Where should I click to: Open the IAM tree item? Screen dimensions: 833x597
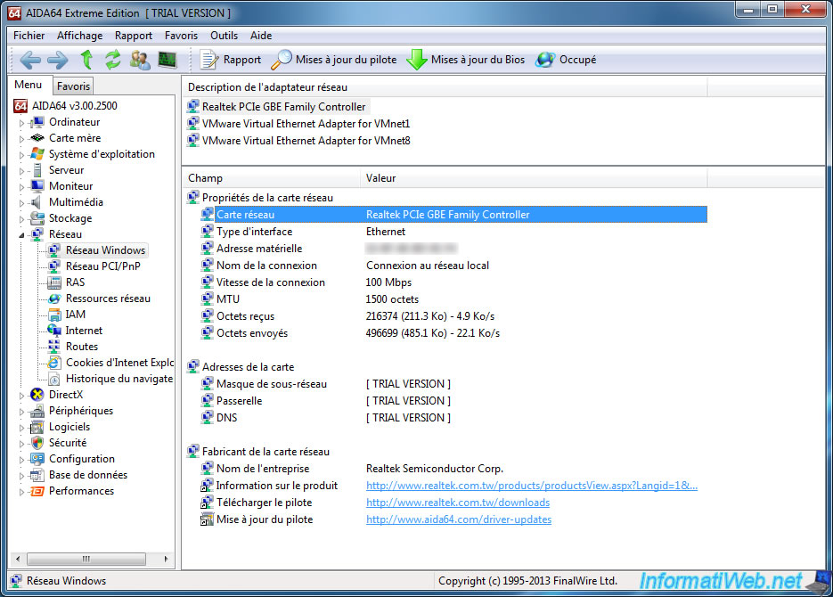click(x=75, y=315)
